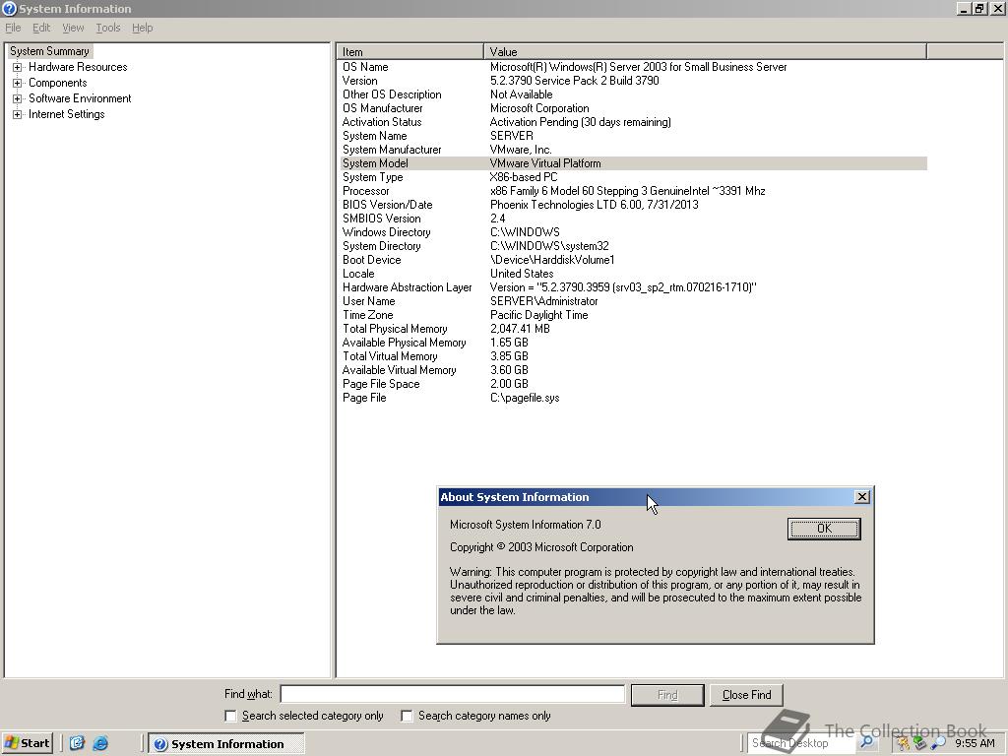
Task: Click the keys tray icon
Action: tap(904, 744)
